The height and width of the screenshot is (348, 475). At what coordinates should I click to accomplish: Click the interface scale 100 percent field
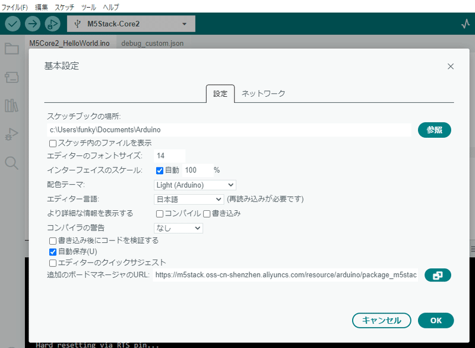[198, 170]
